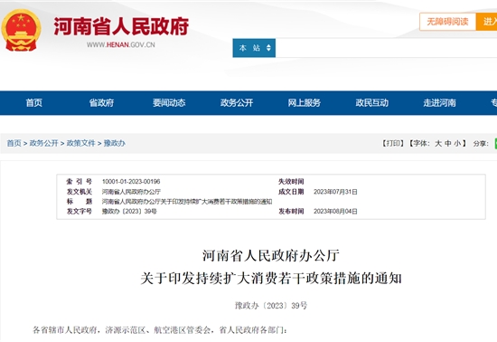This screenshot has height=342, width=497.
Task: Open the 政民互动 navigation menu item
Action: point(371,103)
